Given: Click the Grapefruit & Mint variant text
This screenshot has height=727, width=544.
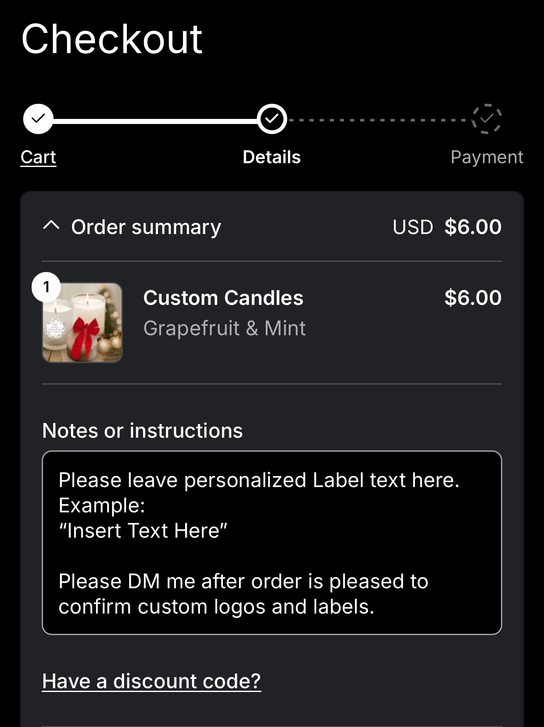Looking at the screenshot, I should [x=224, y=328].
